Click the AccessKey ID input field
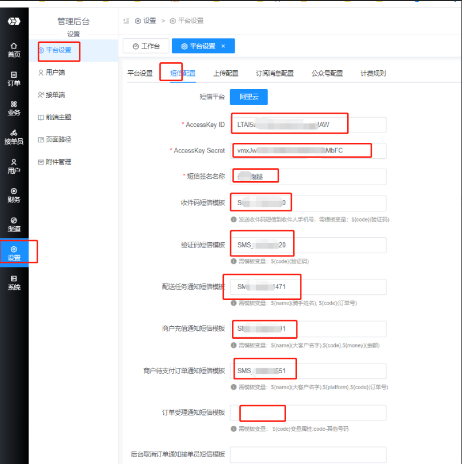 click(308, 125)
